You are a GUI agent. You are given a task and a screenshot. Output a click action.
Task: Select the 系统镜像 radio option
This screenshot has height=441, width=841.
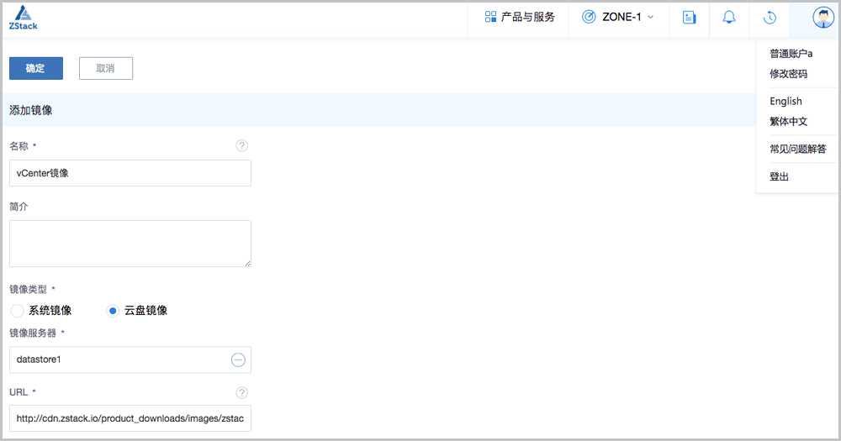coord(17,311)
